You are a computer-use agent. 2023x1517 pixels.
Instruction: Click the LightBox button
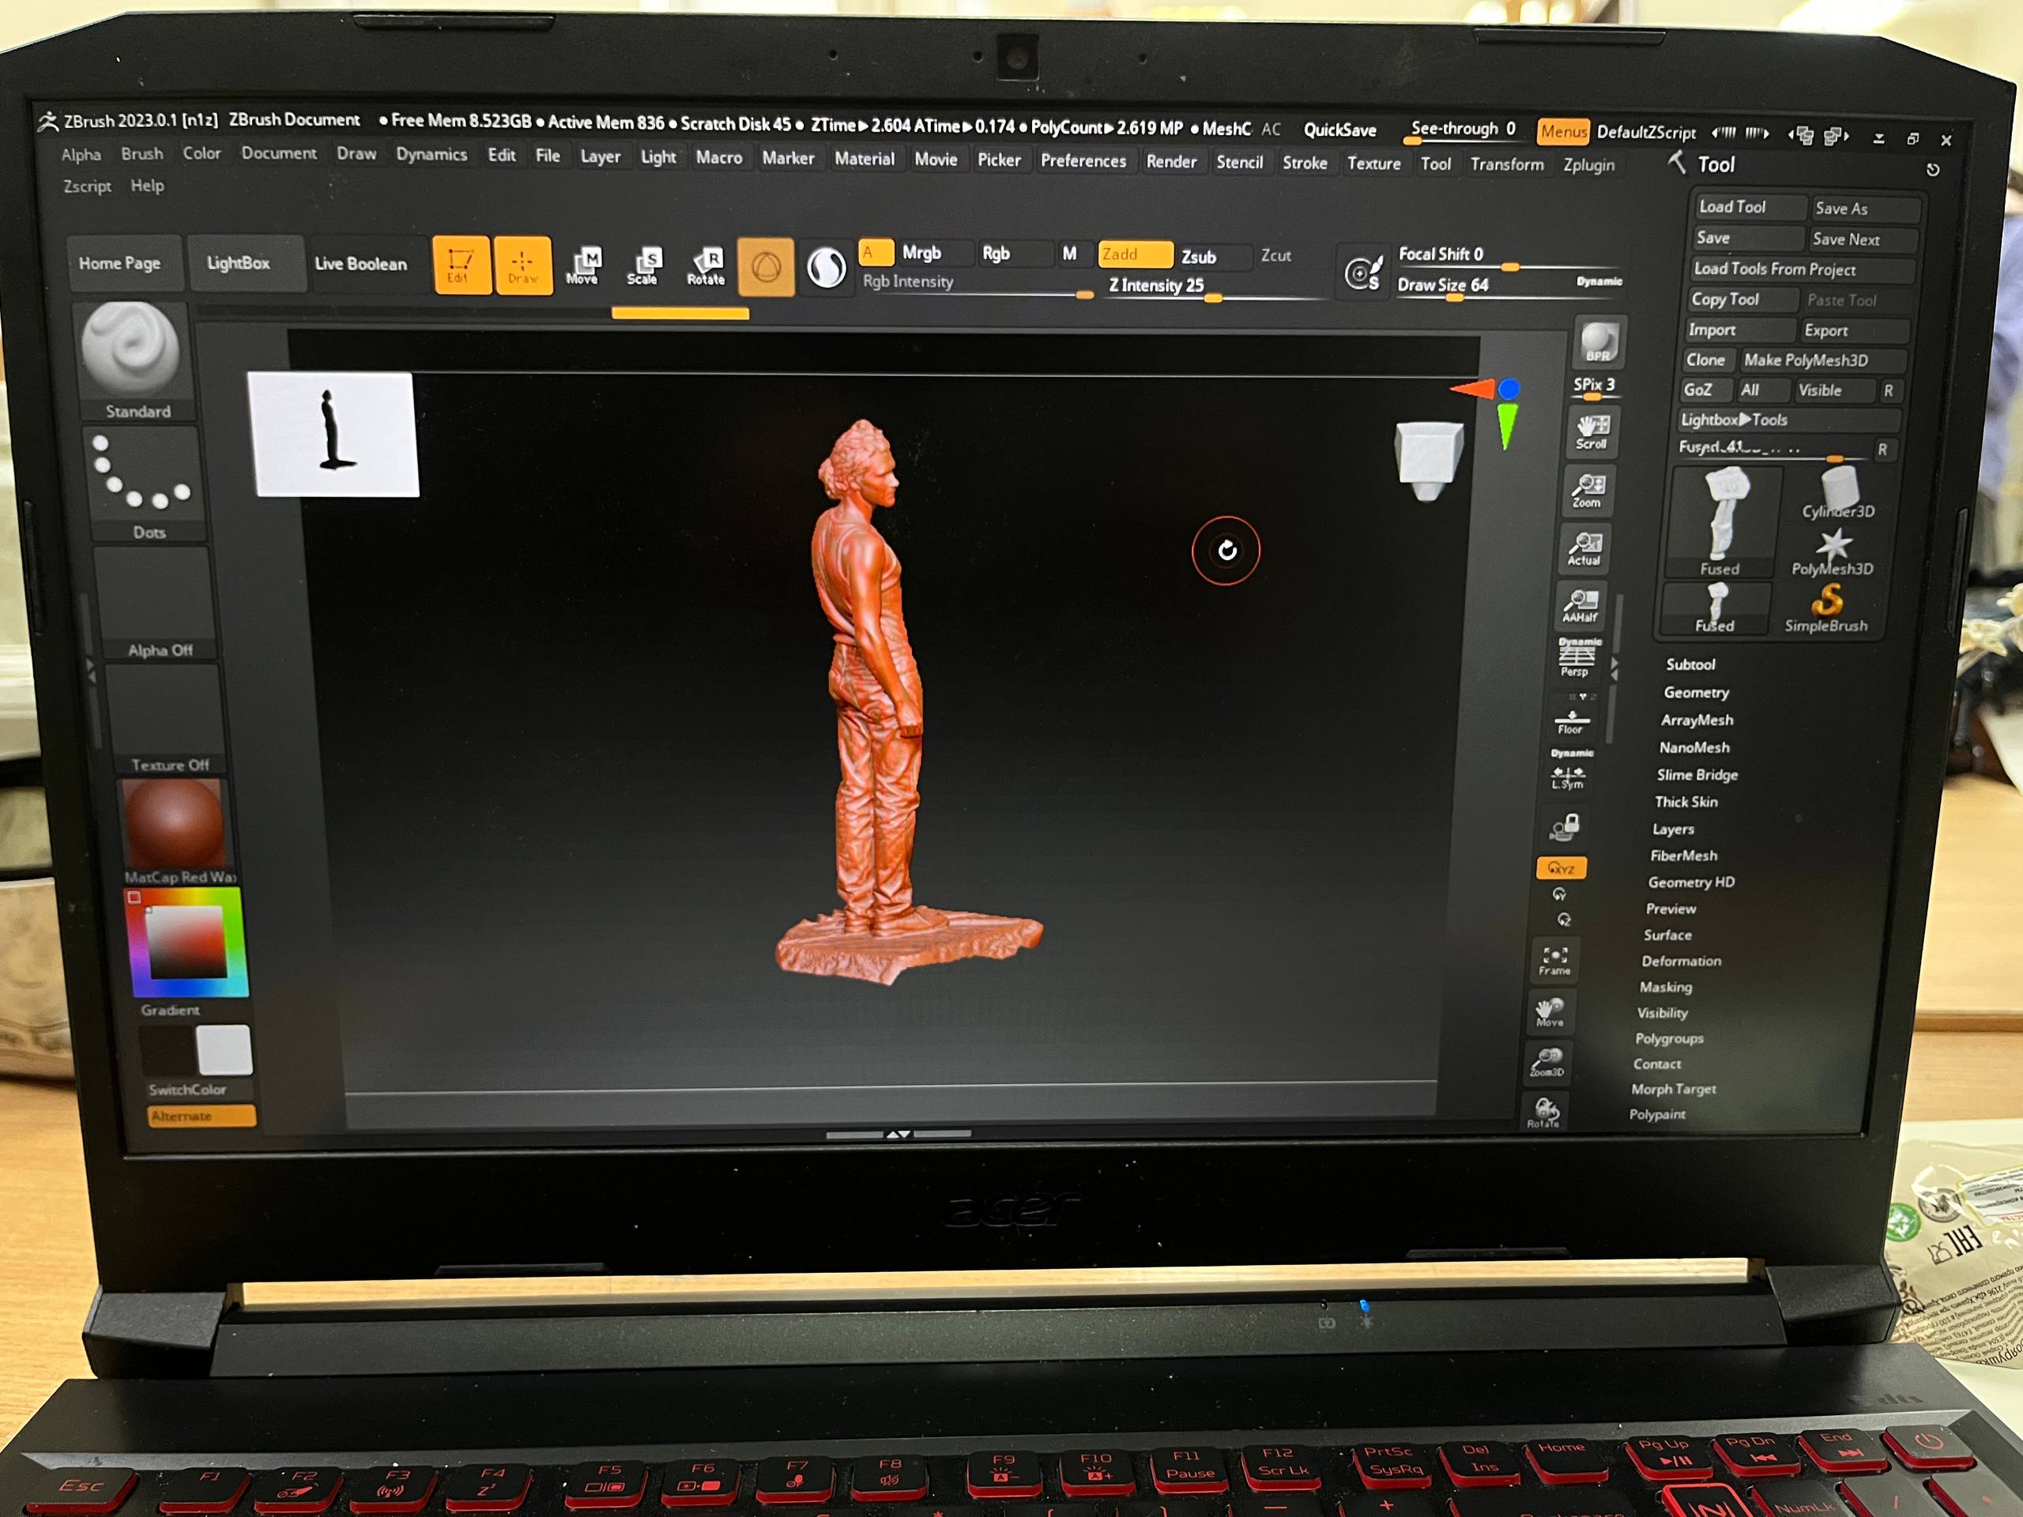238,263
